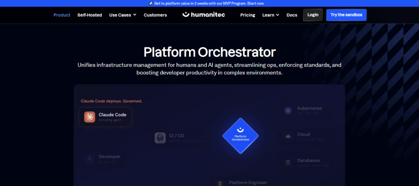The width and height of the screenshot is (419, 186).
Task: Click the Platform Orchestrator diamond
Action: point(241,136)
